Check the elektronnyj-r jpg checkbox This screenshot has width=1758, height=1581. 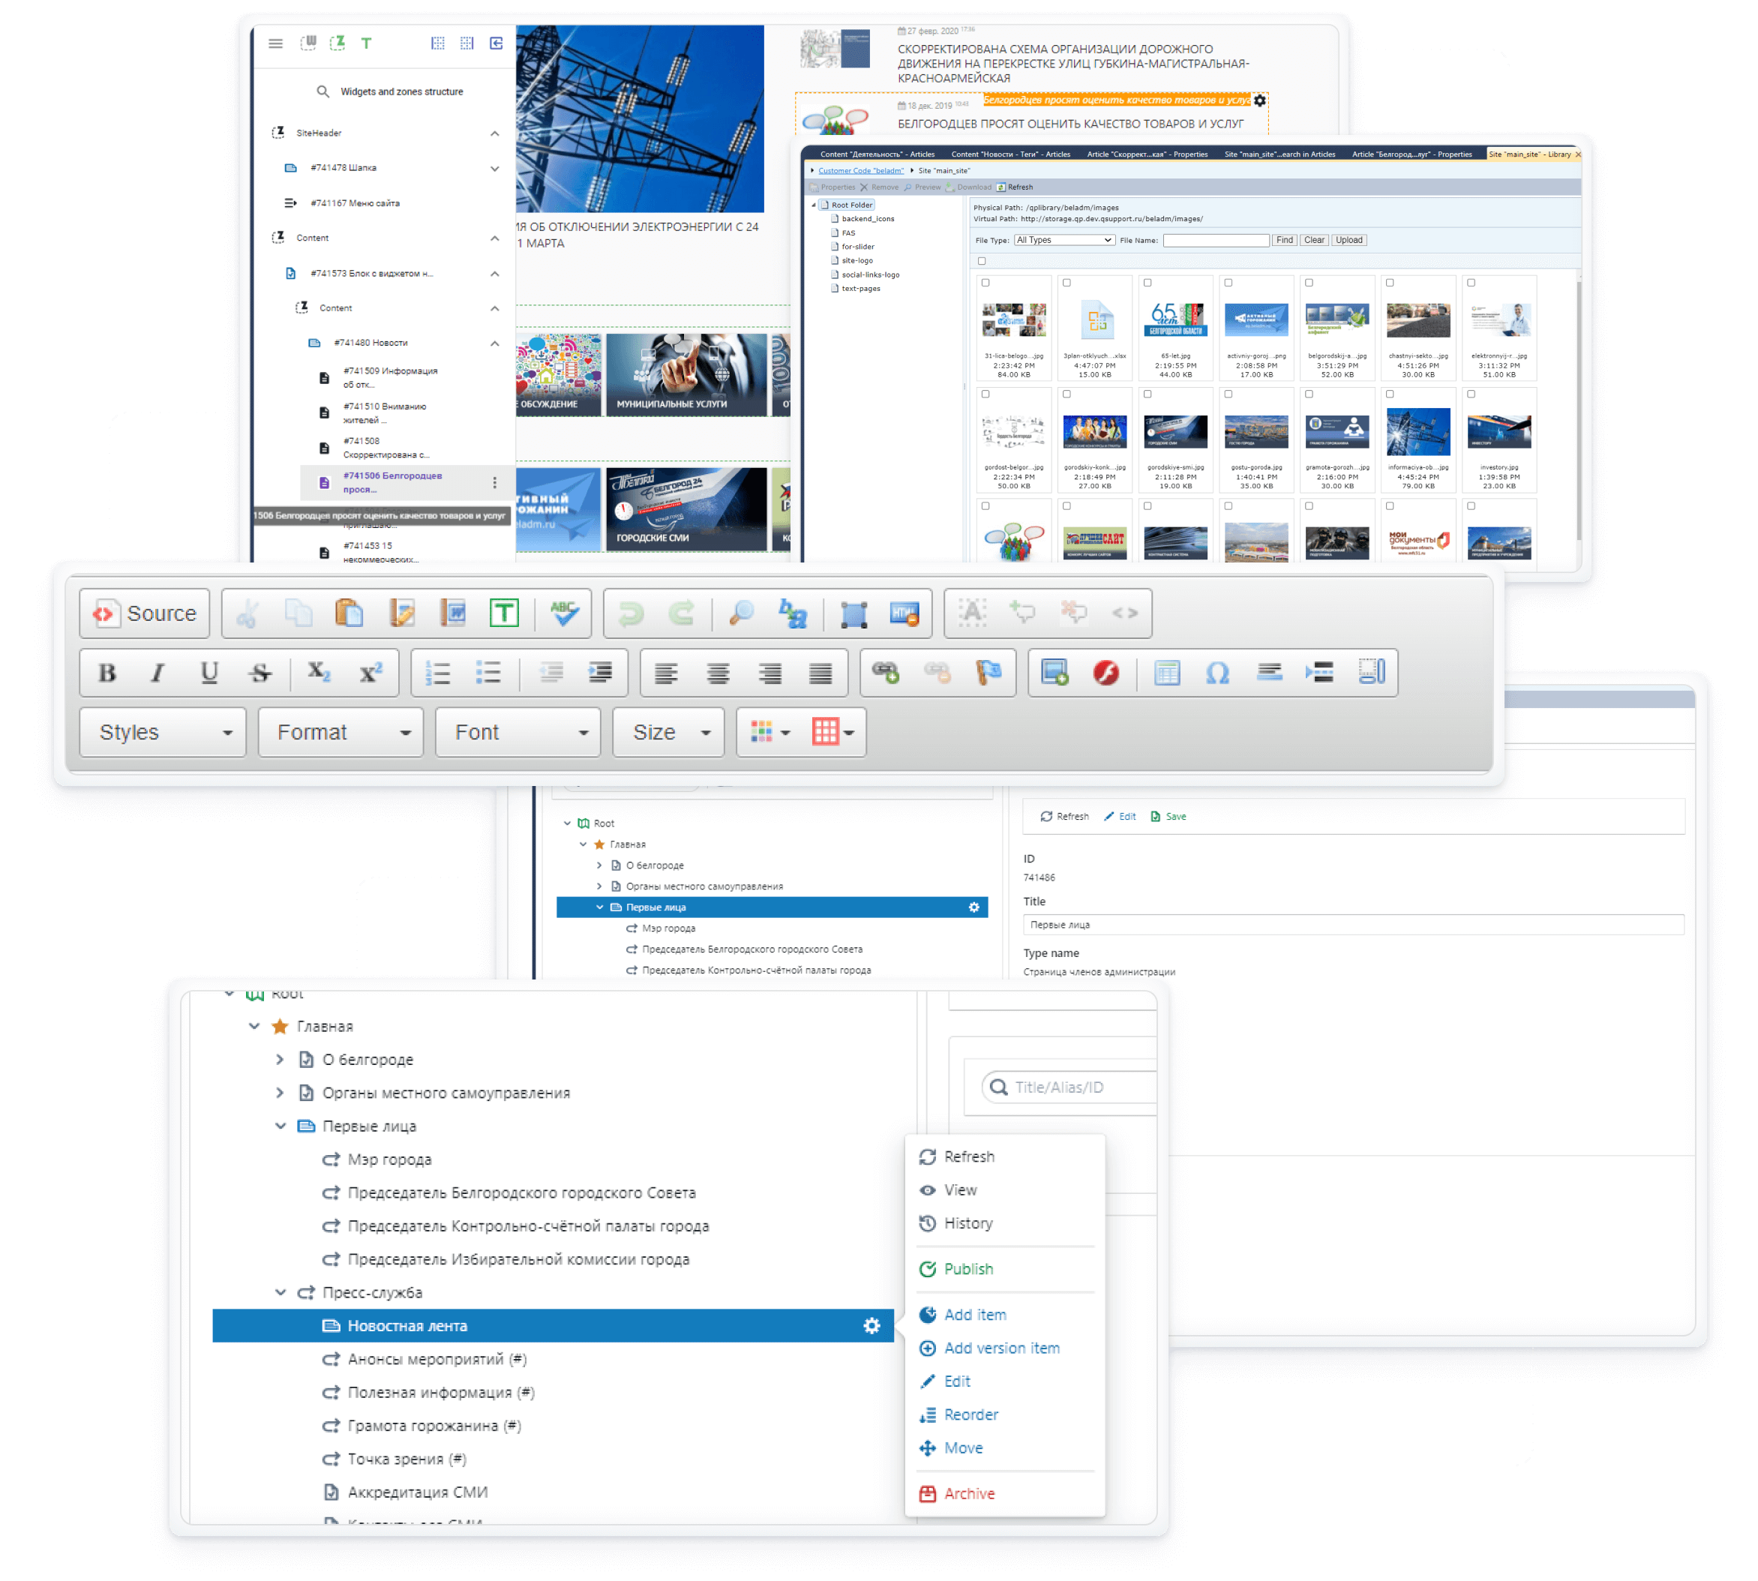point(1472,283)
